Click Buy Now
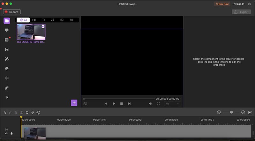255x141 pixels. [x=222, y=4]
